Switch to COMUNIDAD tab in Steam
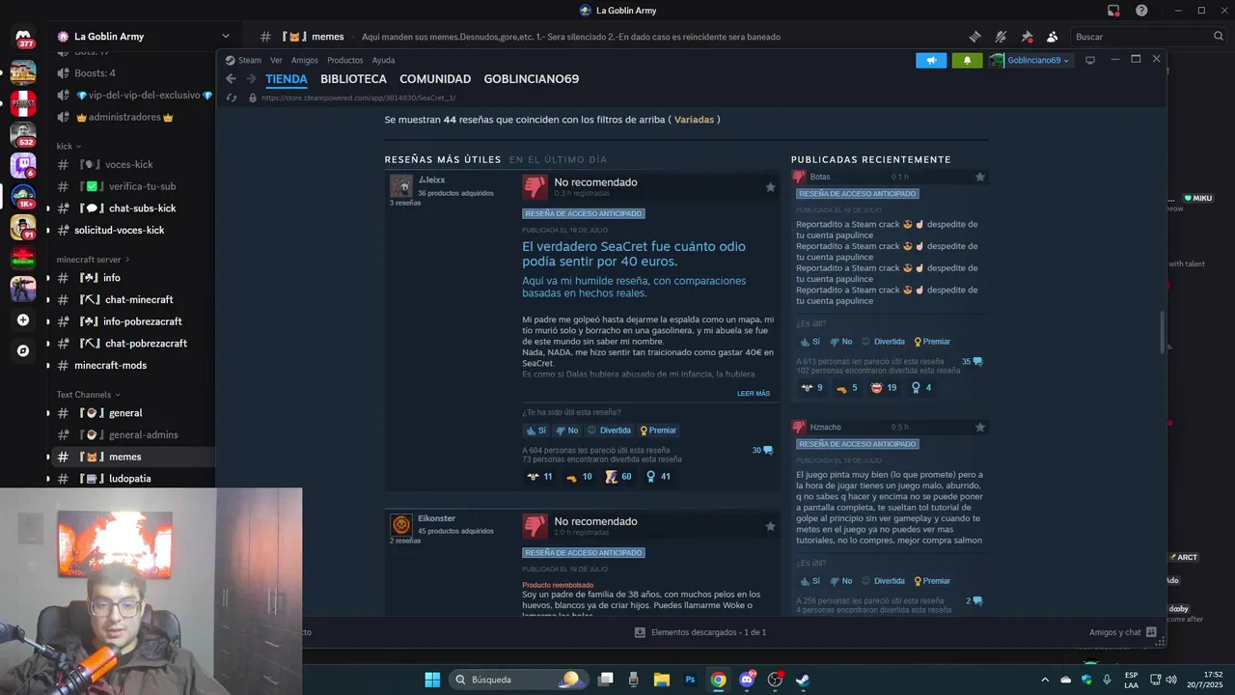This screenshot has height=695, width=1235. coord(435,79)
